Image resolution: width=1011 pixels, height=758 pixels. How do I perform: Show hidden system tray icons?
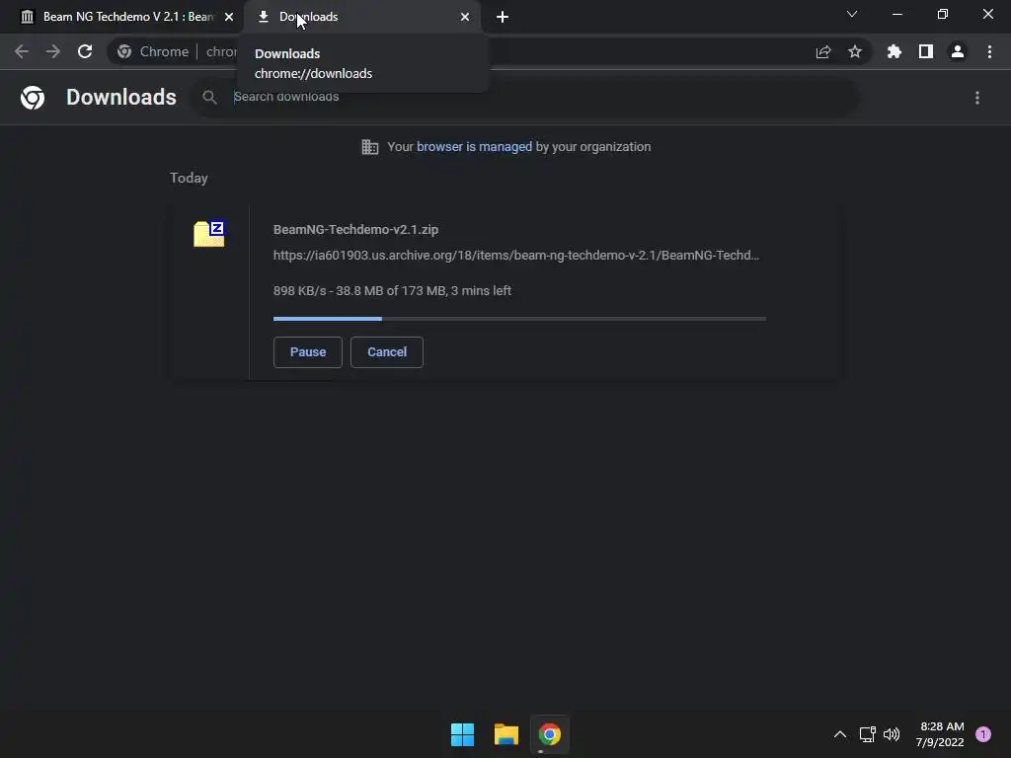(x=840, y=734)
